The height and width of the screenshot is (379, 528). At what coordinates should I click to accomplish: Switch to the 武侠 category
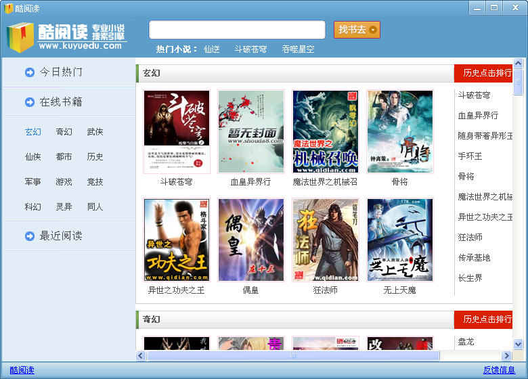tap(95, 132)
